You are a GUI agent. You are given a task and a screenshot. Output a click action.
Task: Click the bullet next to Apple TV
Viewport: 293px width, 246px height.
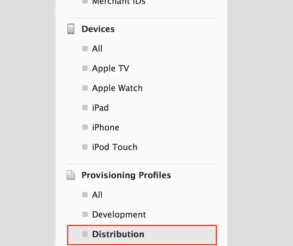coord(85,68)
